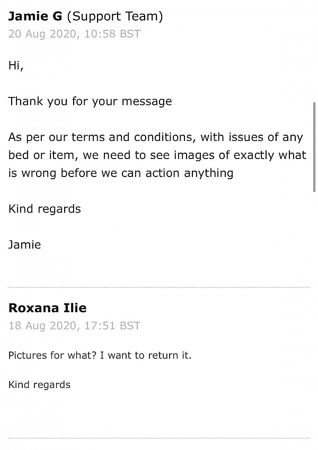Click the dotted divider below Roxana's message
Screen dimensions: 318x450
tap(159, 438)
